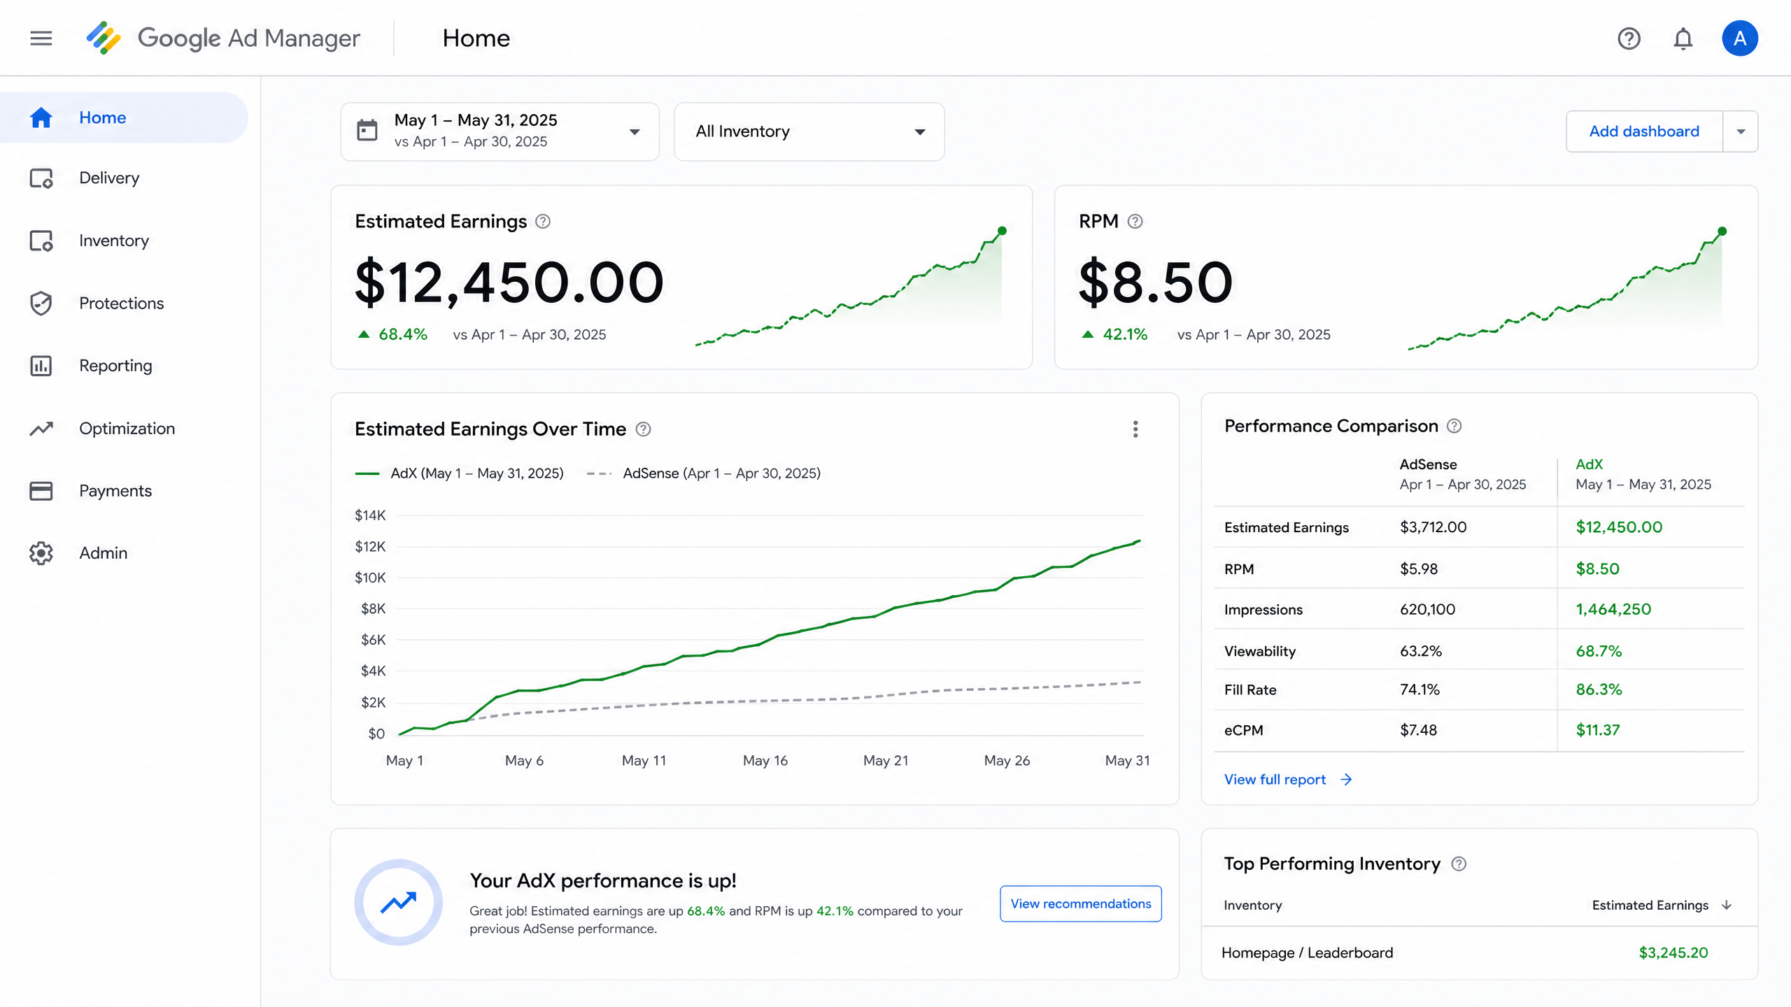Expand the Add dashboard dropdown arrow
The height and width of the screenshot is (1007, 1791).
click(1741, 131)
